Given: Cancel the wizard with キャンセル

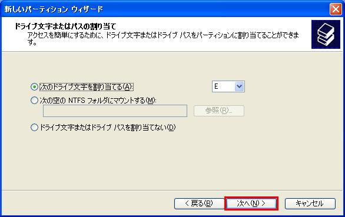Looking at the screenshot, I should tap(310, 203).
